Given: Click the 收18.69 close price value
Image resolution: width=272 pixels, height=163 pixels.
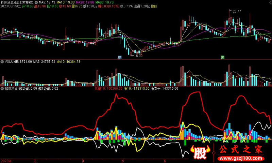Looking at the screenshot, I should tap(65, 6).
